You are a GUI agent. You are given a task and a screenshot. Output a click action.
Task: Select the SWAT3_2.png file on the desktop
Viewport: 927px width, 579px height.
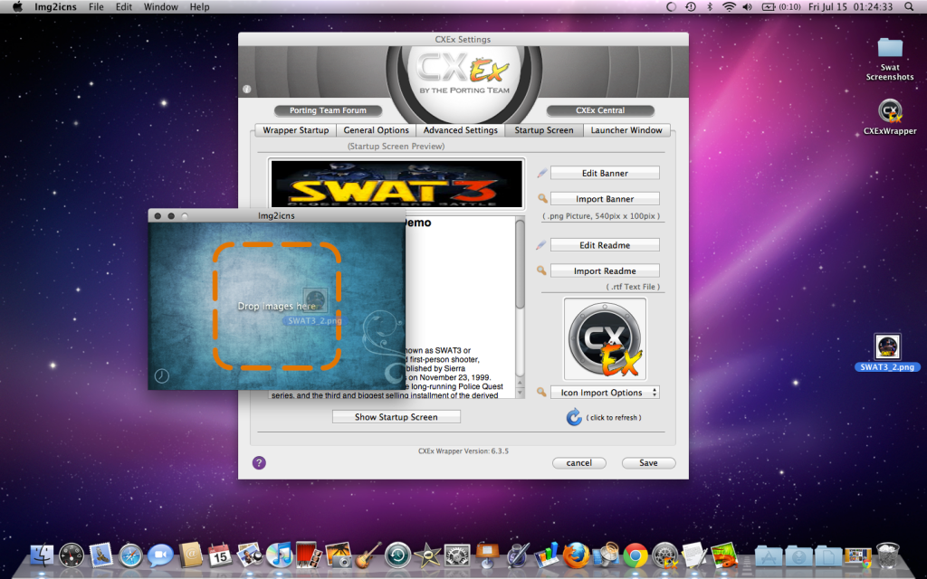pyautogui.click(x=887, y=354)
